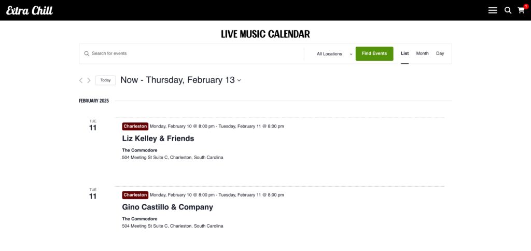Viewport: 531px width, 251px height.
Task: Open Gino Castillo & Company event
Action: [x=167, y=207]
